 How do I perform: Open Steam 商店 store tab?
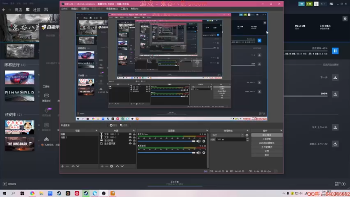pyautogui.click(x=18, y=10)
